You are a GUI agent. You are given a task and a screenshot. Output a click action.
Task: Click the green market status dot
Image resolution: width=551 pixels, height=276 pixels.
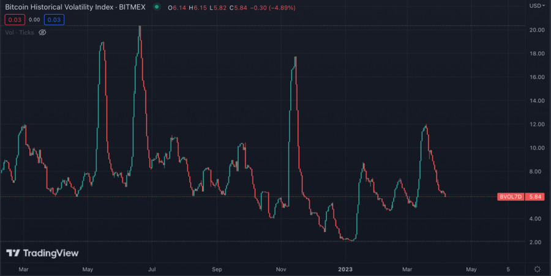(x=157, y=7)
